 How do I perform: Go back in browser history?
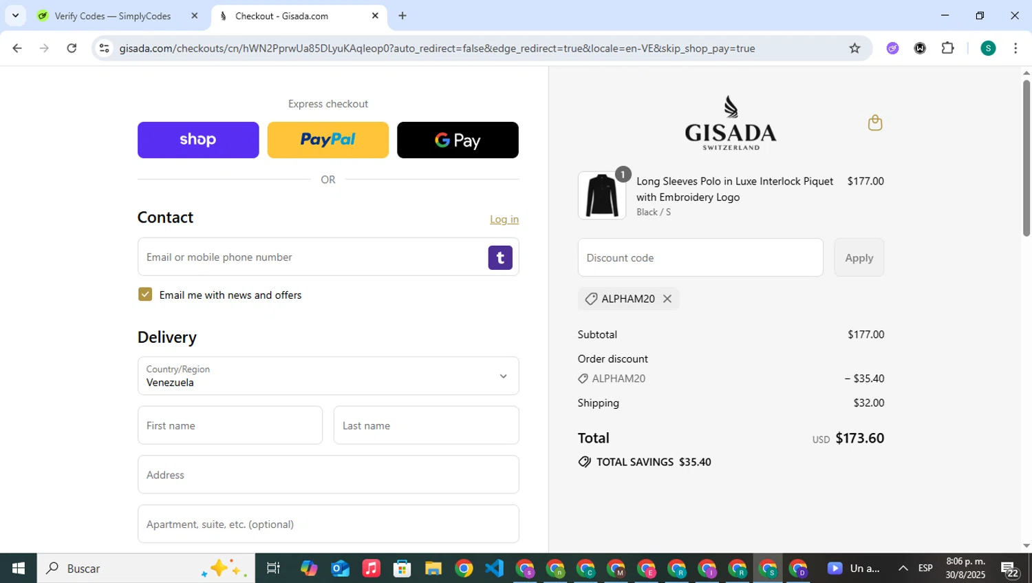tap(17, 48)
